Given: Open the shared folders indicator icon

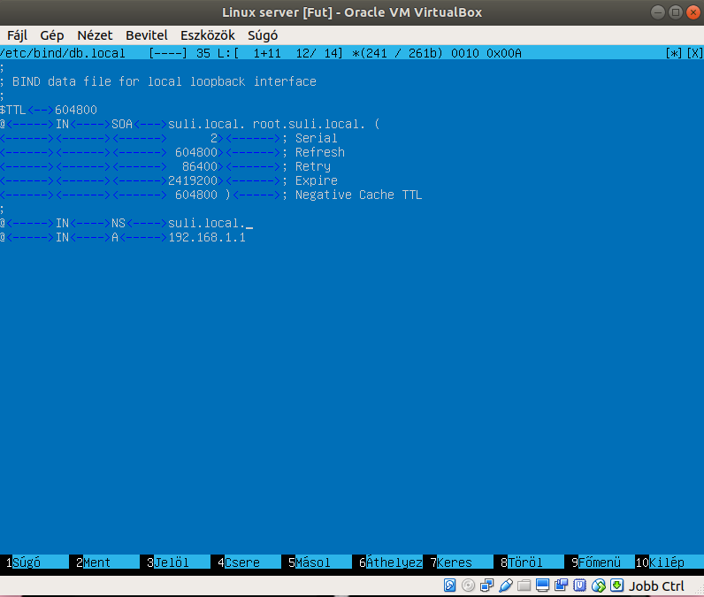Looking at the screenshot, I should (x=524, y=586).
